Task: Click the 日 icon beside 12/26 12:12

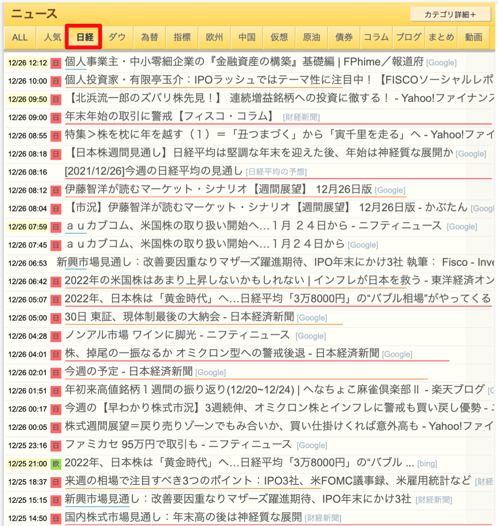Action: tap(56, 63)
